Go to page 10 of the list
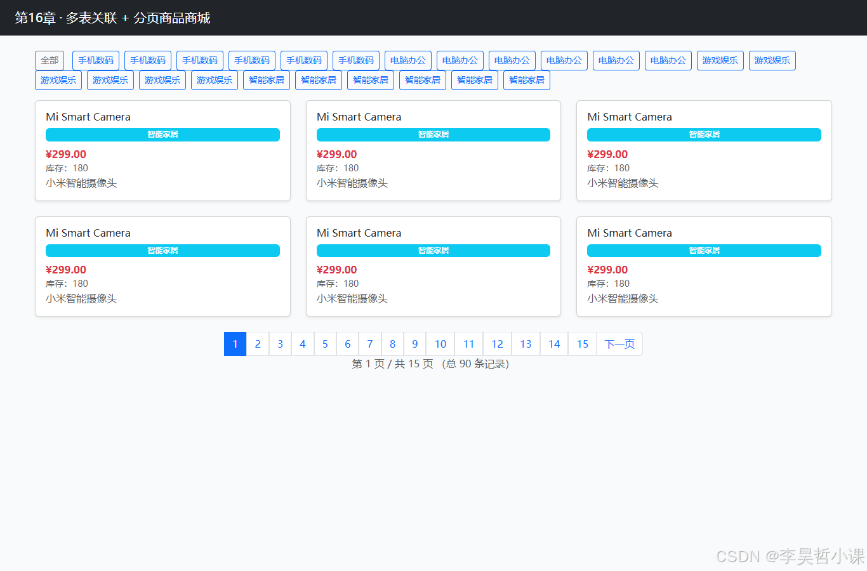 pyautogui.click(x=440, y=344)
